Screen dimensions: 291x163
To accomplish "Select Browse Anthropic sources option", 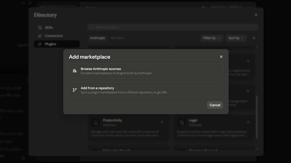I will pos(146,71).
